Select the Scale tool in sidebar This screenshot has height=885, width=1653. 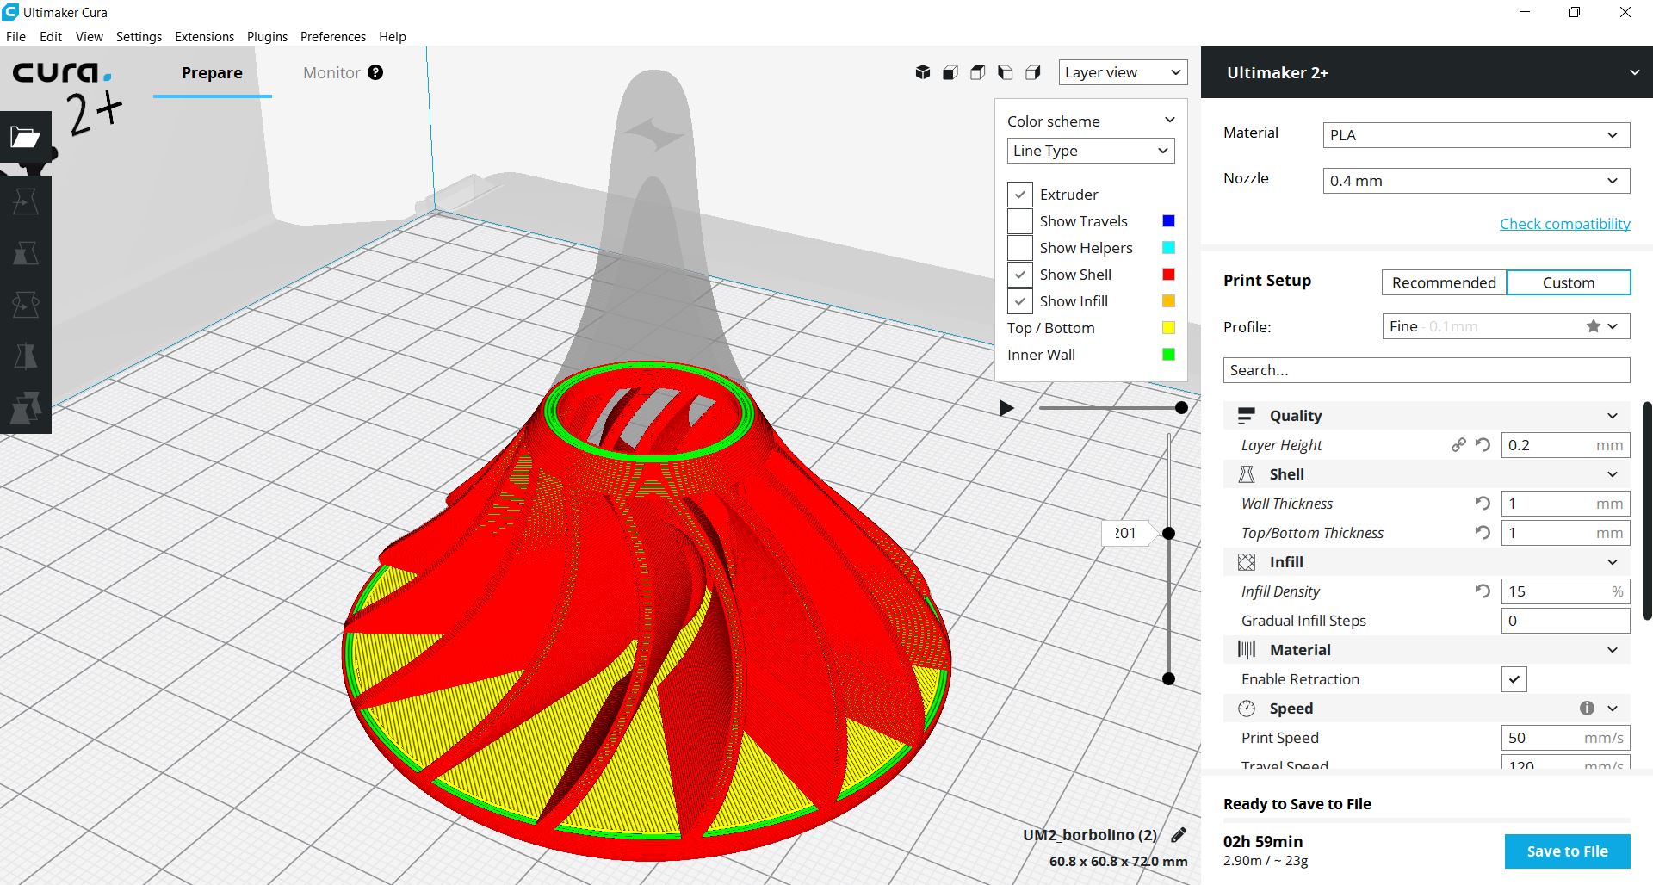point(26,252)
